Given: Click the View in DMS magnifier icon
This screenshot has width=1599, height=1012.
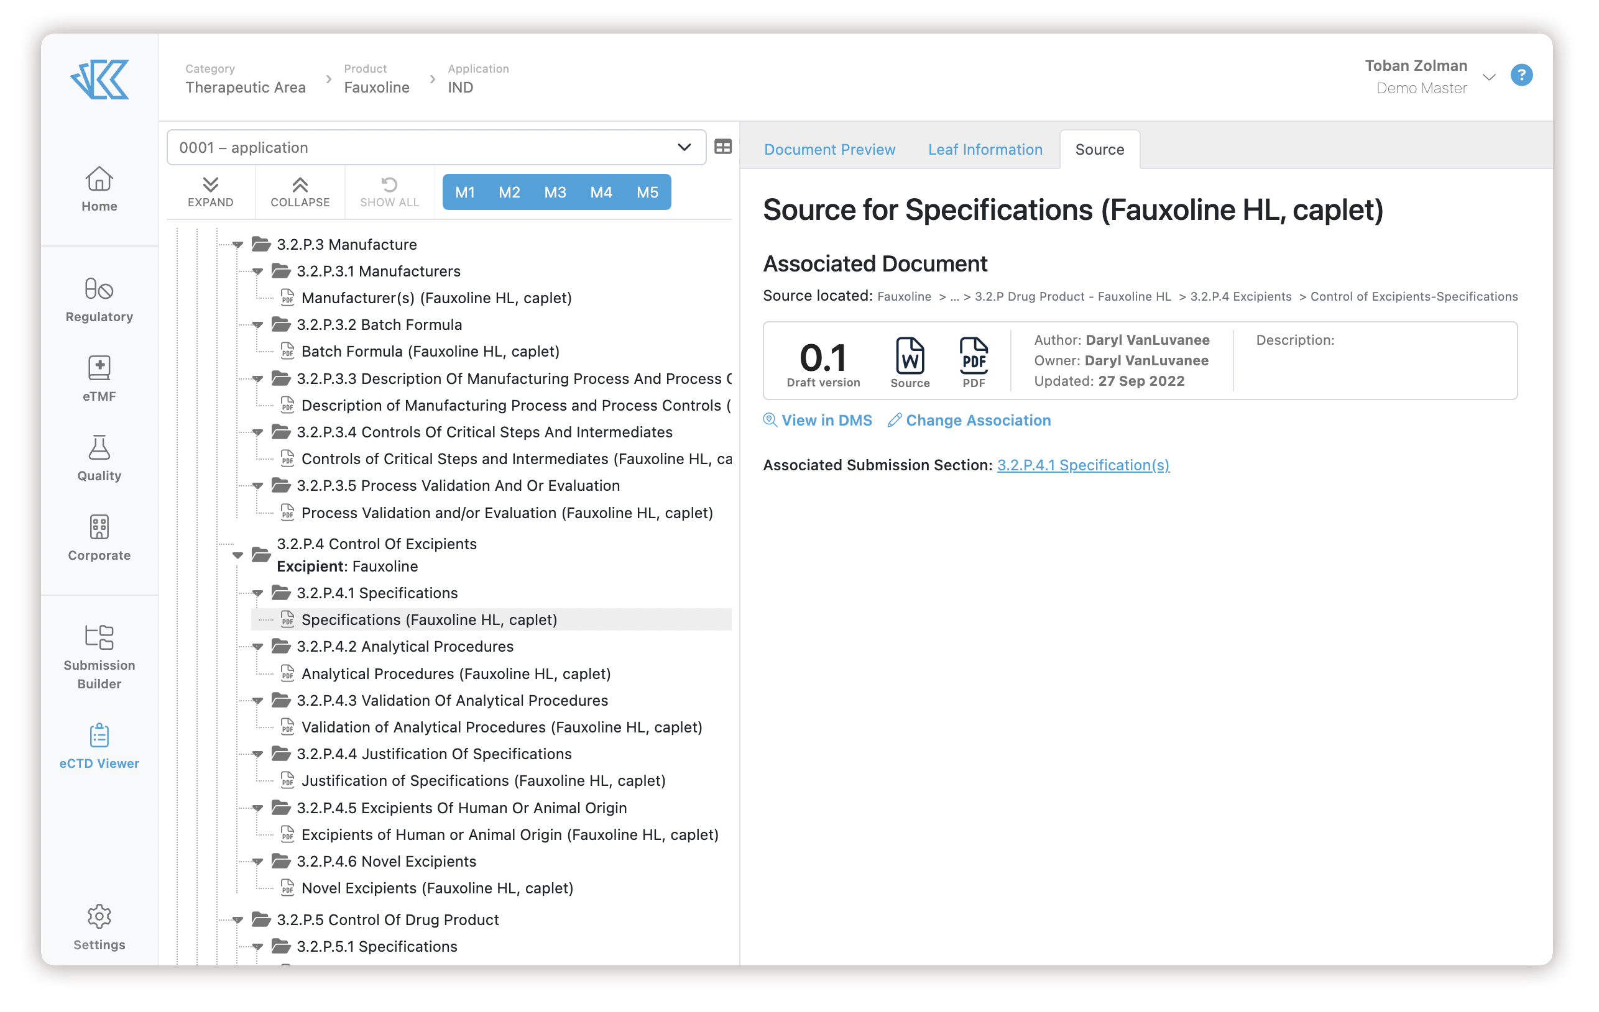Looking at the screenshot, I should click(770, 420).
